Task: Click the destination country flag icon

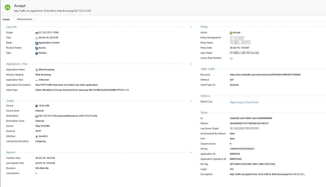Action: pos(37,116)
